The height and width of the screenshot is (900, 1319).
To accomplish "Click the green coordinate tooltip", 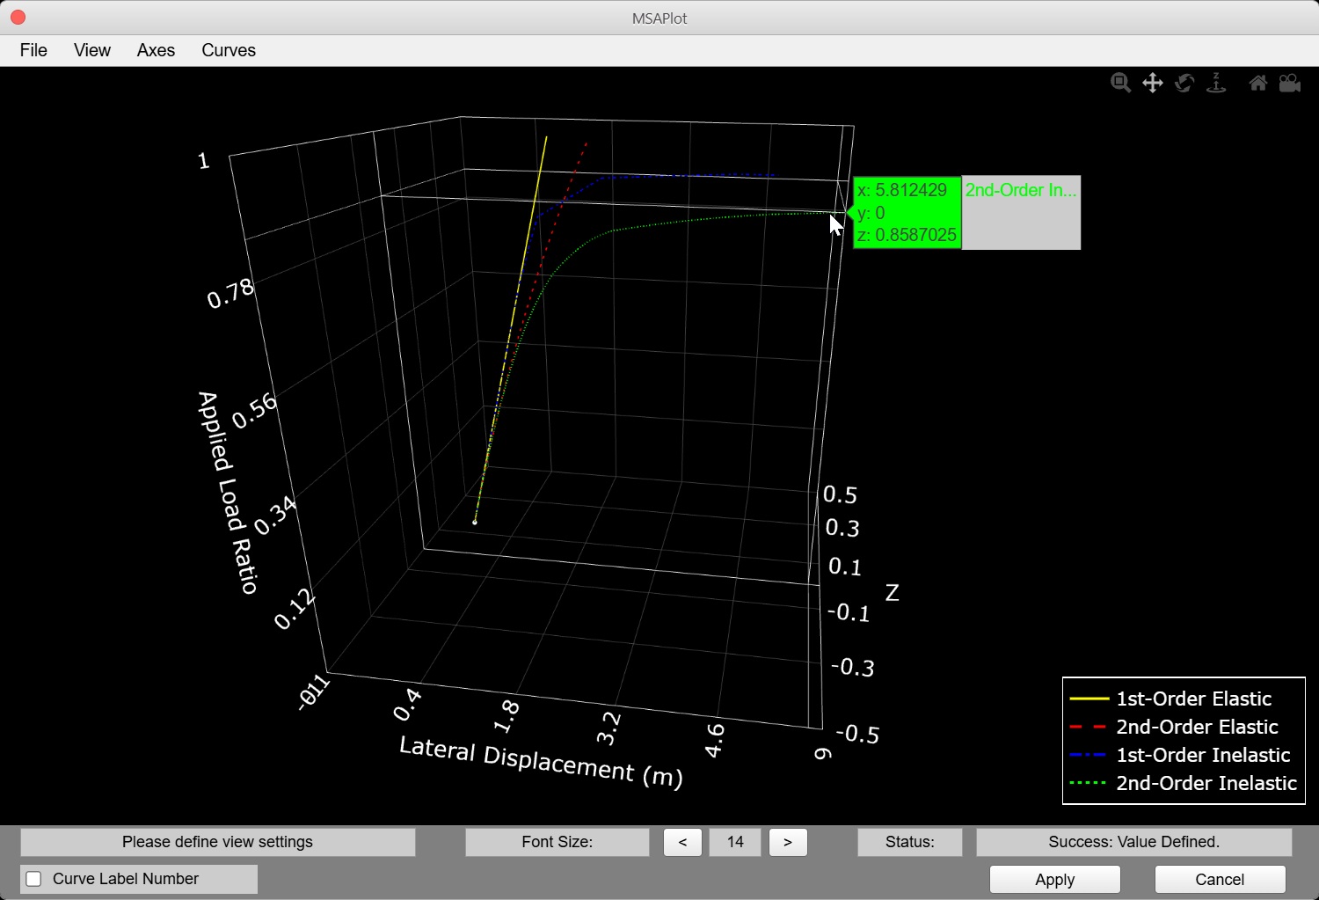I will 907,212.
